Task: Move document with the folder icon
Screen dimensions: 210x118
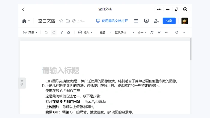Action: coord(67,21)
